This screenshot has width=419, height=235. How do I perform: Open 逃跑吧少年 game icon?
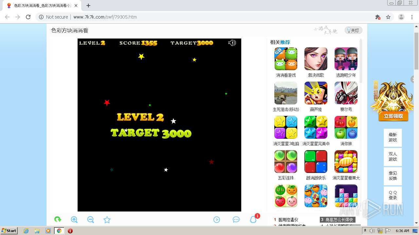346,59
